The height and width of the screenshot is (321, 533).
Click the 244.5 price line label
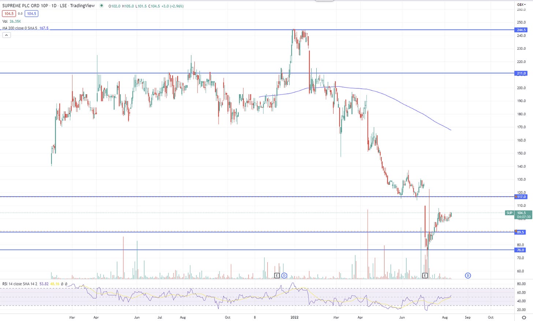pos(521,30)
